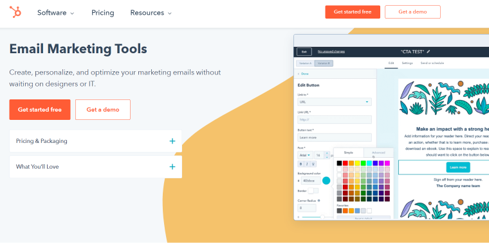The width and height of the screenshot is (489, 243).
Task: Click the Corner Radius value field
Action: (307, 208)
